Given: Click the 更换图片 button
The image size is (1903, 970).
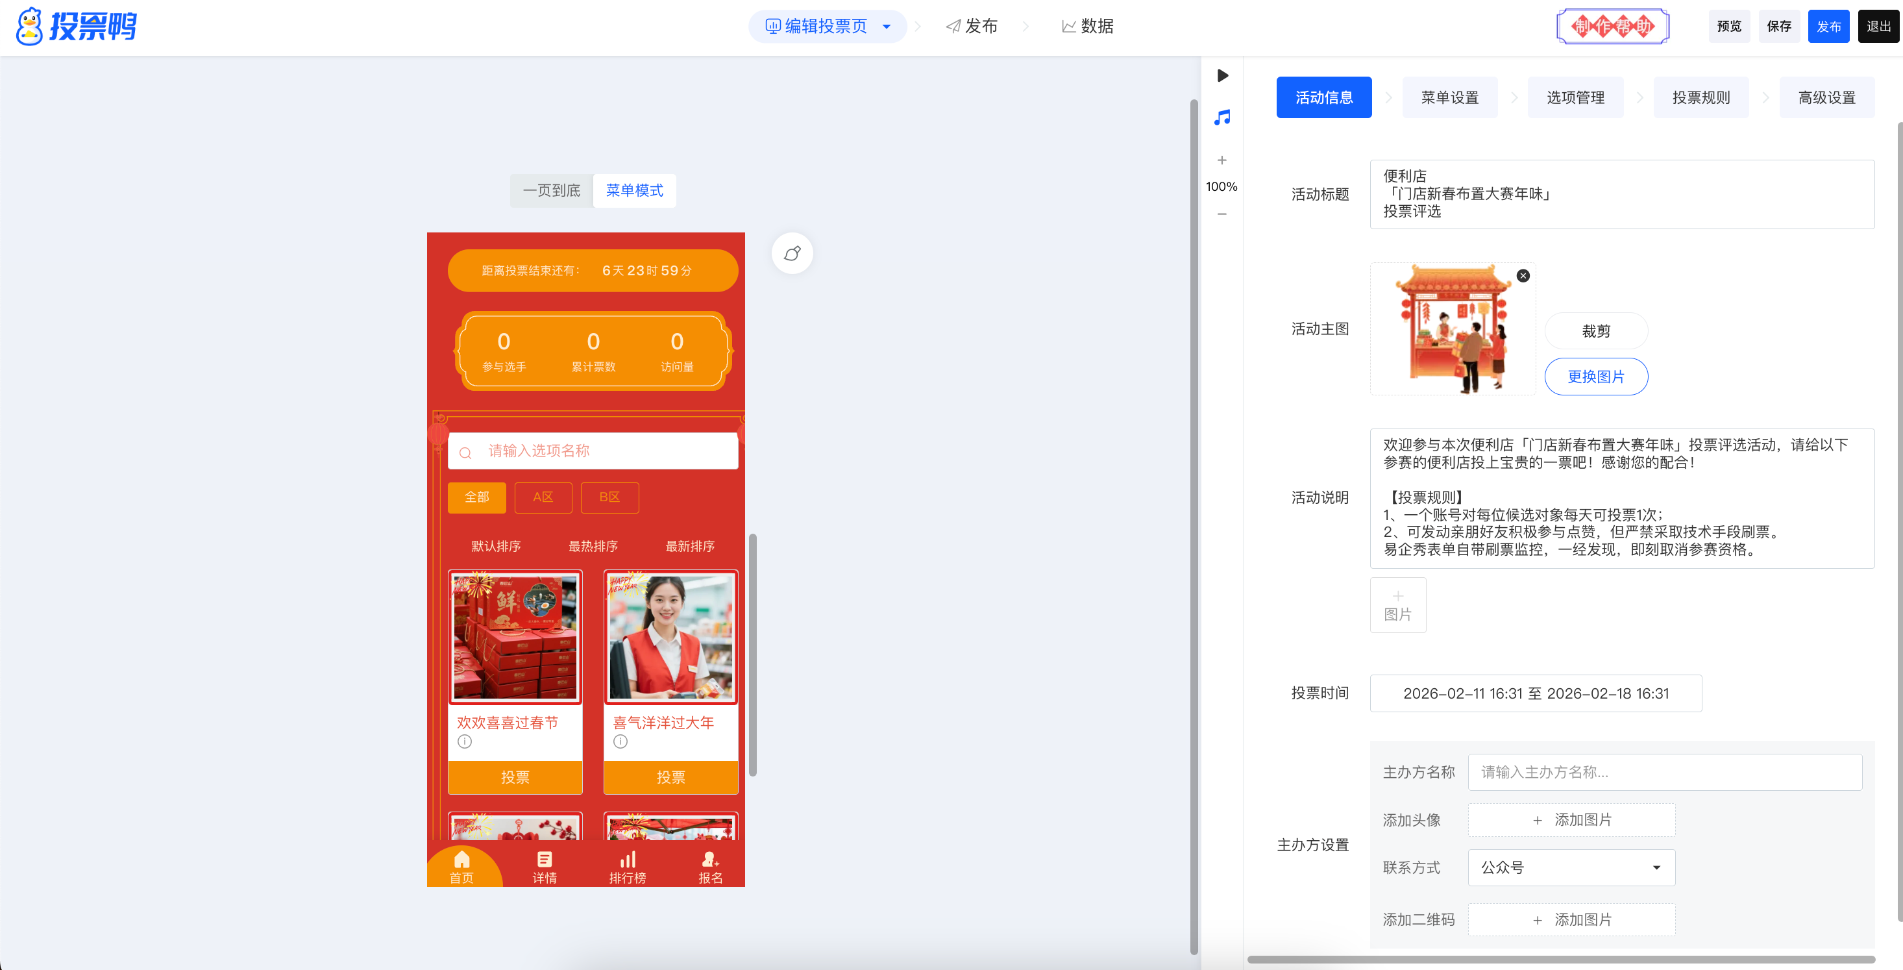Looking at the screenshot, I should (1596, 377).
